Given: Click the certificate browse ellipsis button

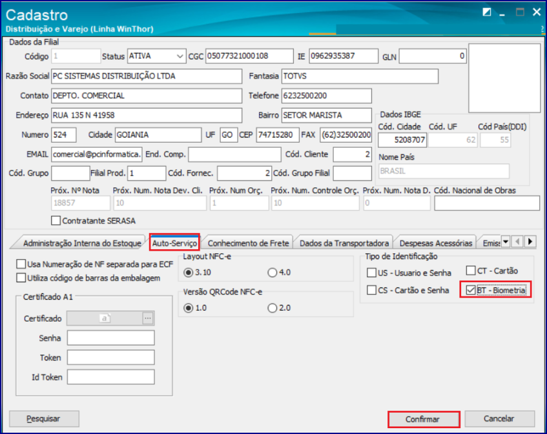Looking at the screenshot, I should click(148, 318).
